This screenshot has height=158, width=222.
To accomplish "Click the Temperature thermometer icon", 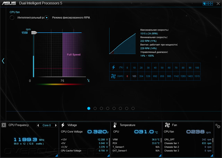I will 115,125.
